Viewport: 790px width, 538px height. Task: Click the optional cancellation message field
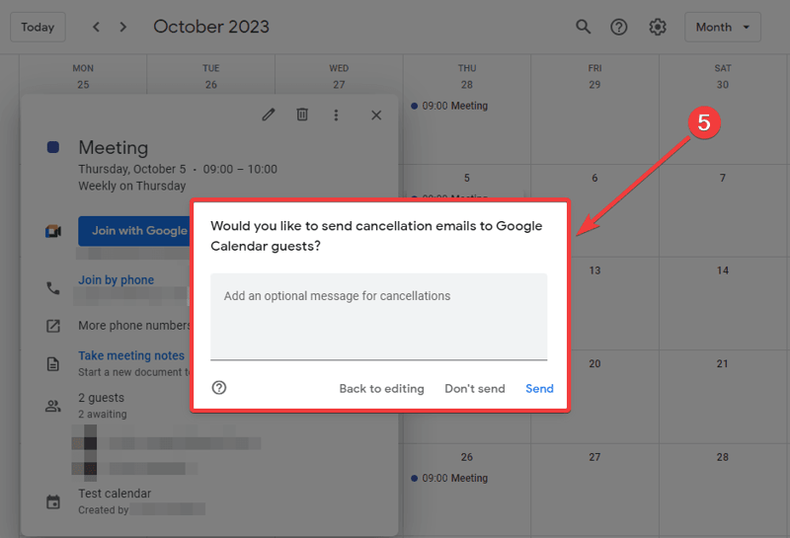click(378, 316)
